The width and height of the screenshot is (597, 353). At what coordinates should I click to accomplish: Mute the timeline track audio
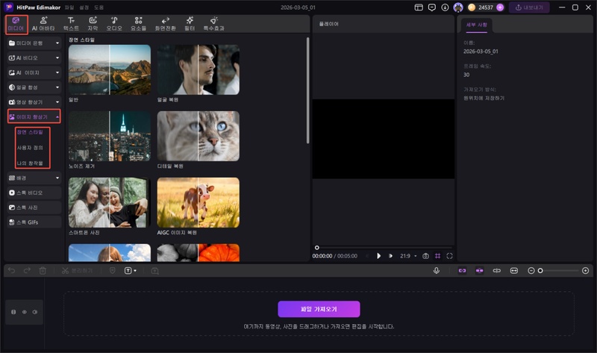click(x=35, y=311)
